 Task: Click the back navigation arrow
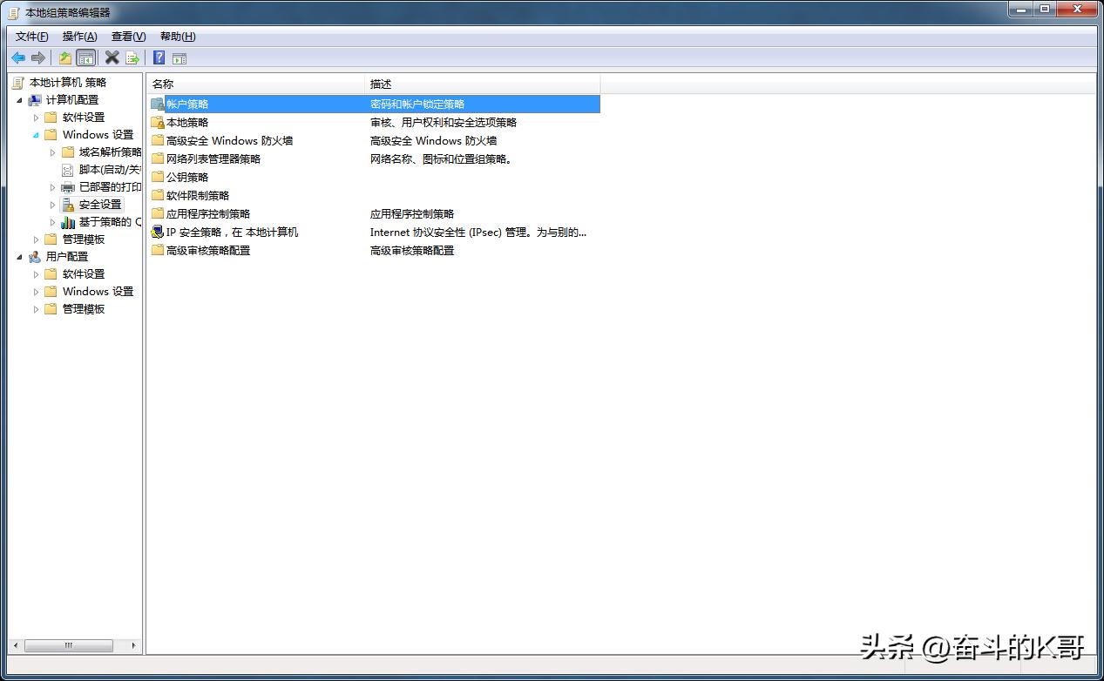coord(18,57)
